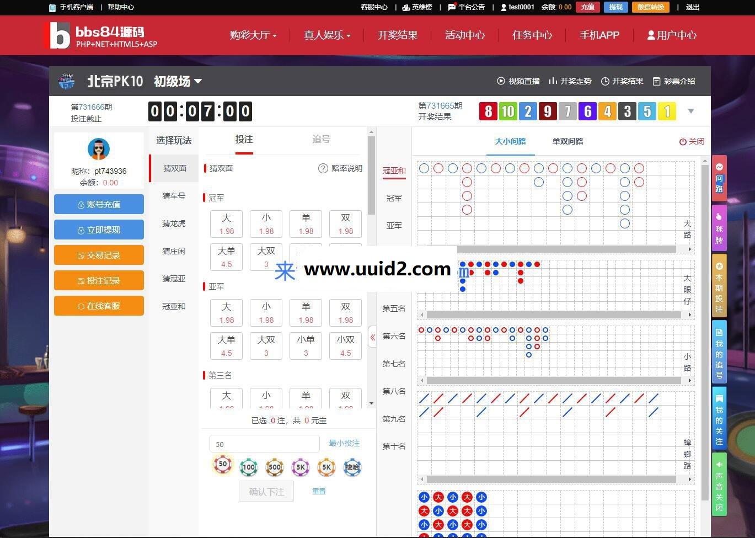Click 确认下注 to confirm bet
Screen dimensions: 755x538
[266, 491]
